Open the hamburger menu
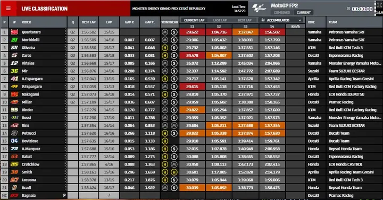 click(x=9, y=8)
